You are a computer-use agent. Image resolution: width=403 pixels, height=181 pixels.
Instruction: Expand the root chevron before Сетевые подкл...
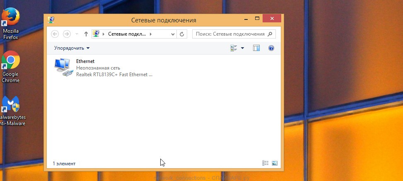[x=104, y=34]
